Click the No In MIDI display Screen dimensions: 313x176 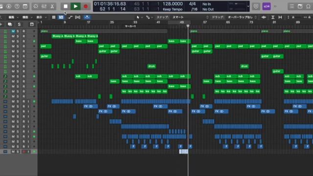(206, 4)
